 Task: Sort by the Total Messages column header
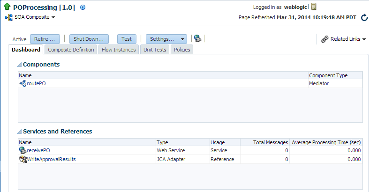pyautogui.click(x=265, y=142)
